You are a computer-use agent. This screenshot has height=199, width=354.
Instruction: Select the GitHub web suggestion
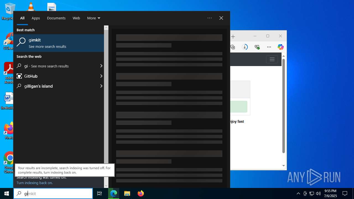point(56,76)
